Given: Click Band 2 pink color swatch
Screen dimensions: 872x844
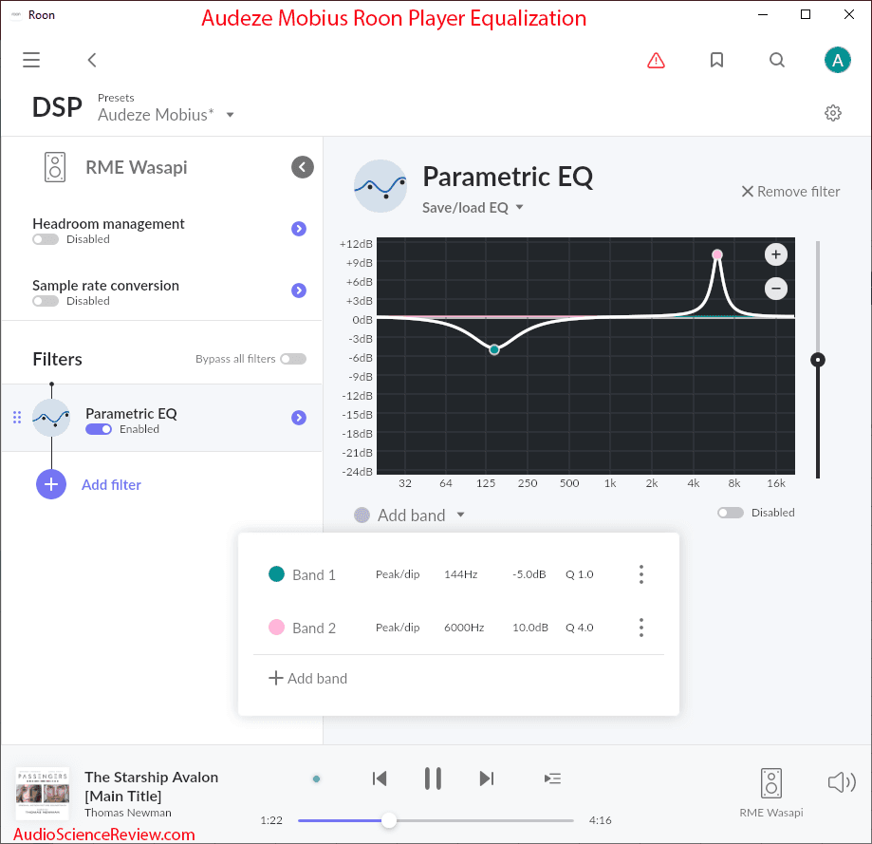Looking at the screenshot, I should click(276, 627).
